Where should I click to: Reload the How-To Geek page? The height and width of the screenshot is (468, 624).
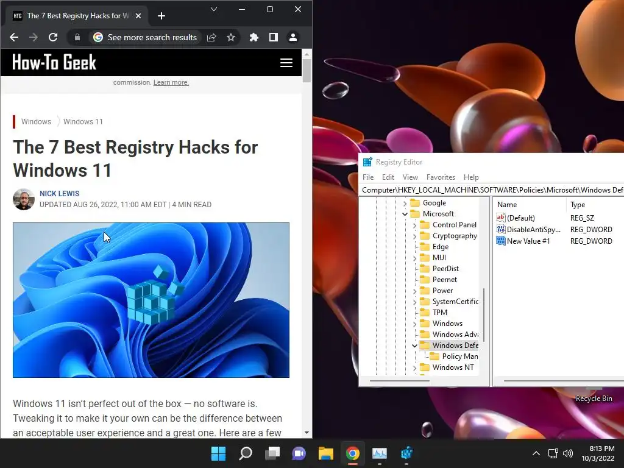tap(53, 37)
